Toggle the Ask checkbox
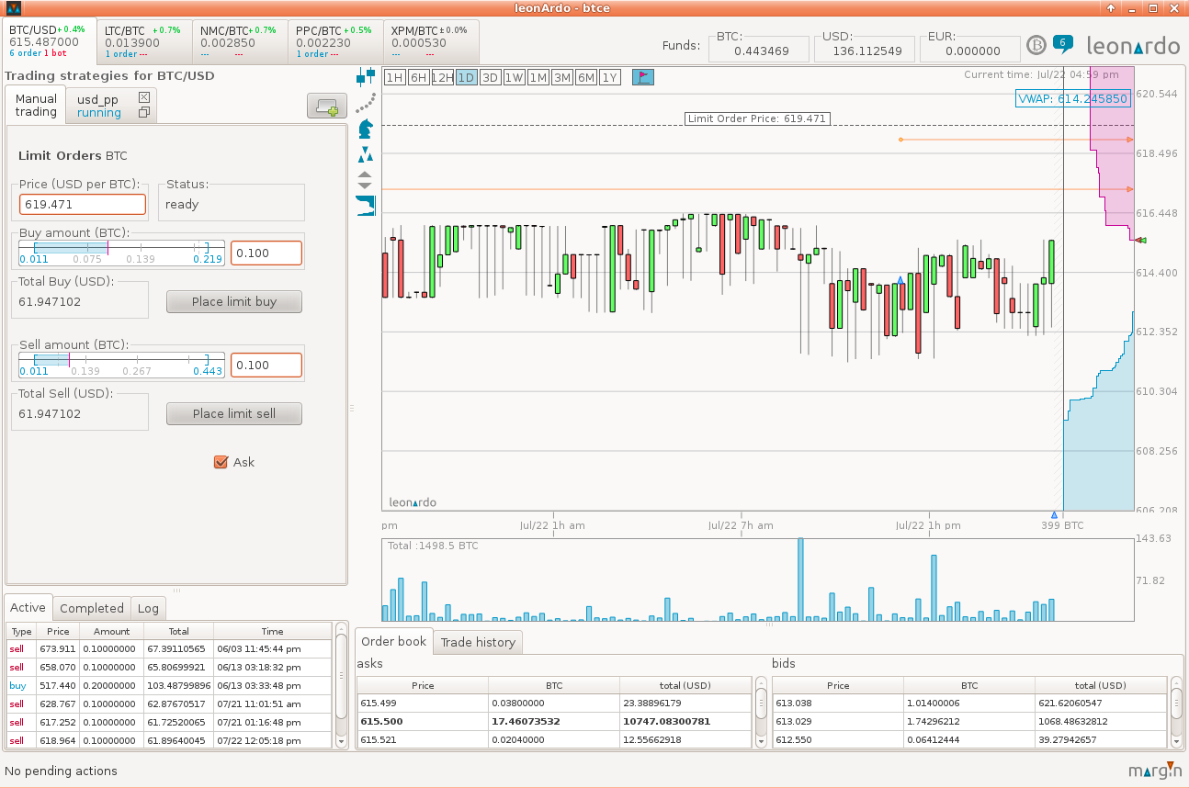 click(x=221, y=462)
